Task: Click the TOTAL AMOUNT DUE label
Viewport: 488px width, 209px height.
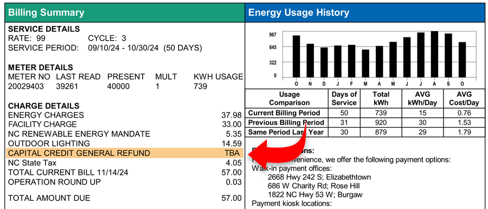Action: pos(49,198)
